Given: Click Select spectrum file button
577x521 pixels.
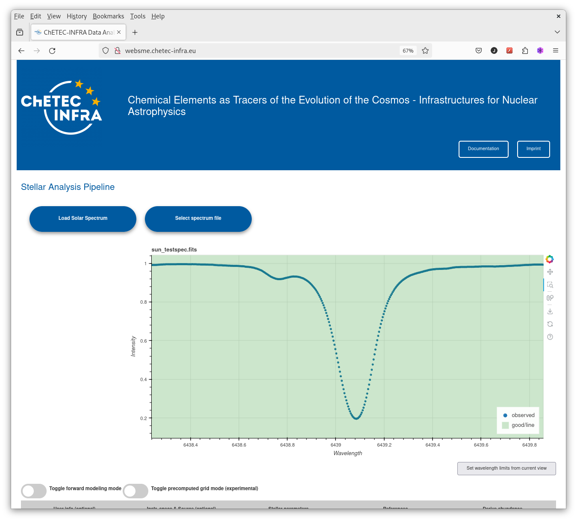Looking at the screenshot, I should click(198, 219).
